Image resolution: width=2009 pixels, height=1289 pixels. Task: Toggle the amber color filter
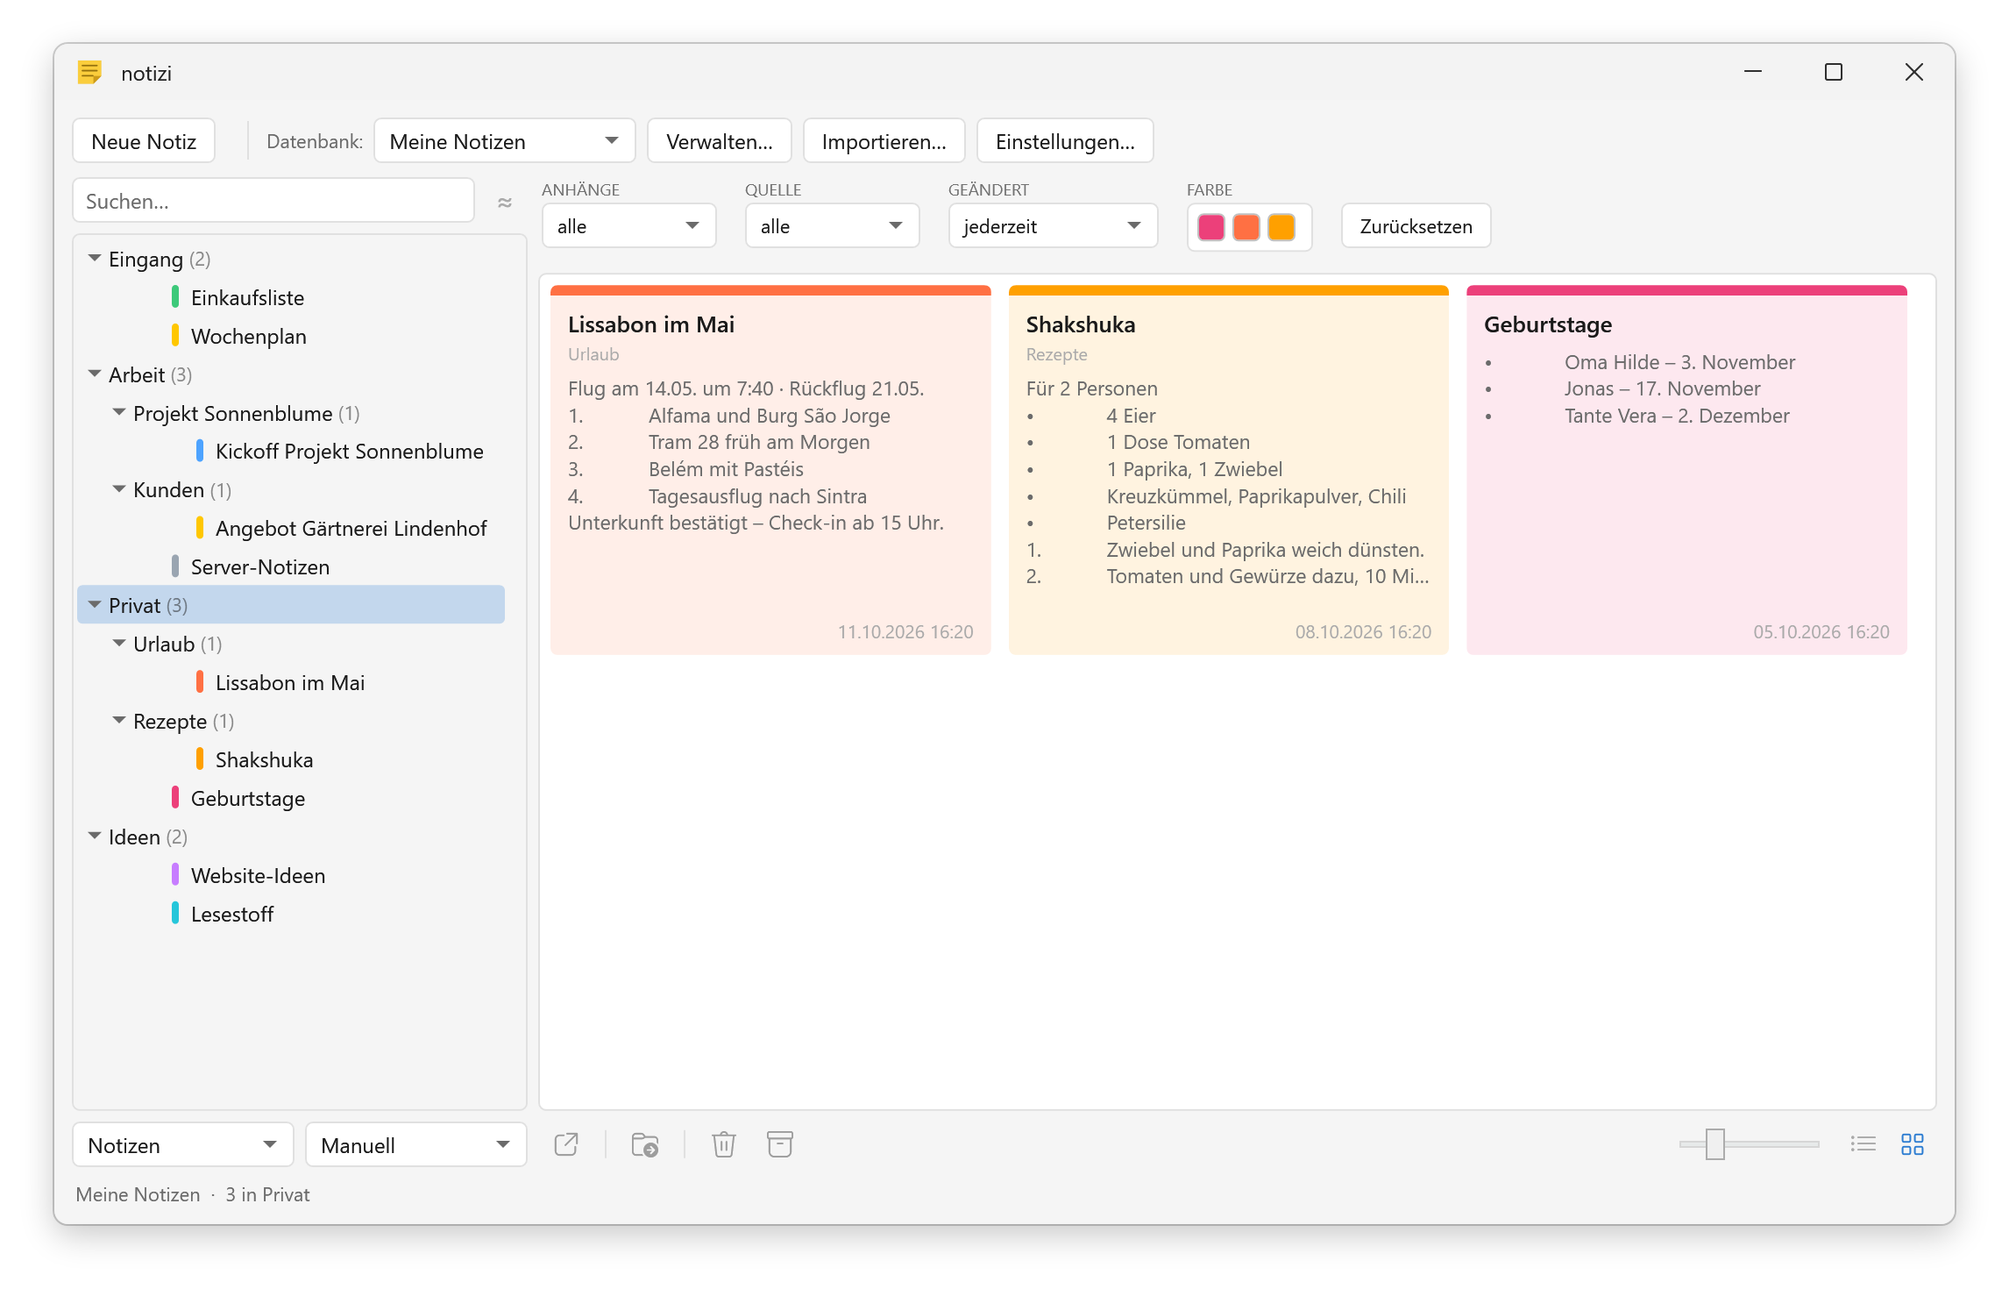1281,227
